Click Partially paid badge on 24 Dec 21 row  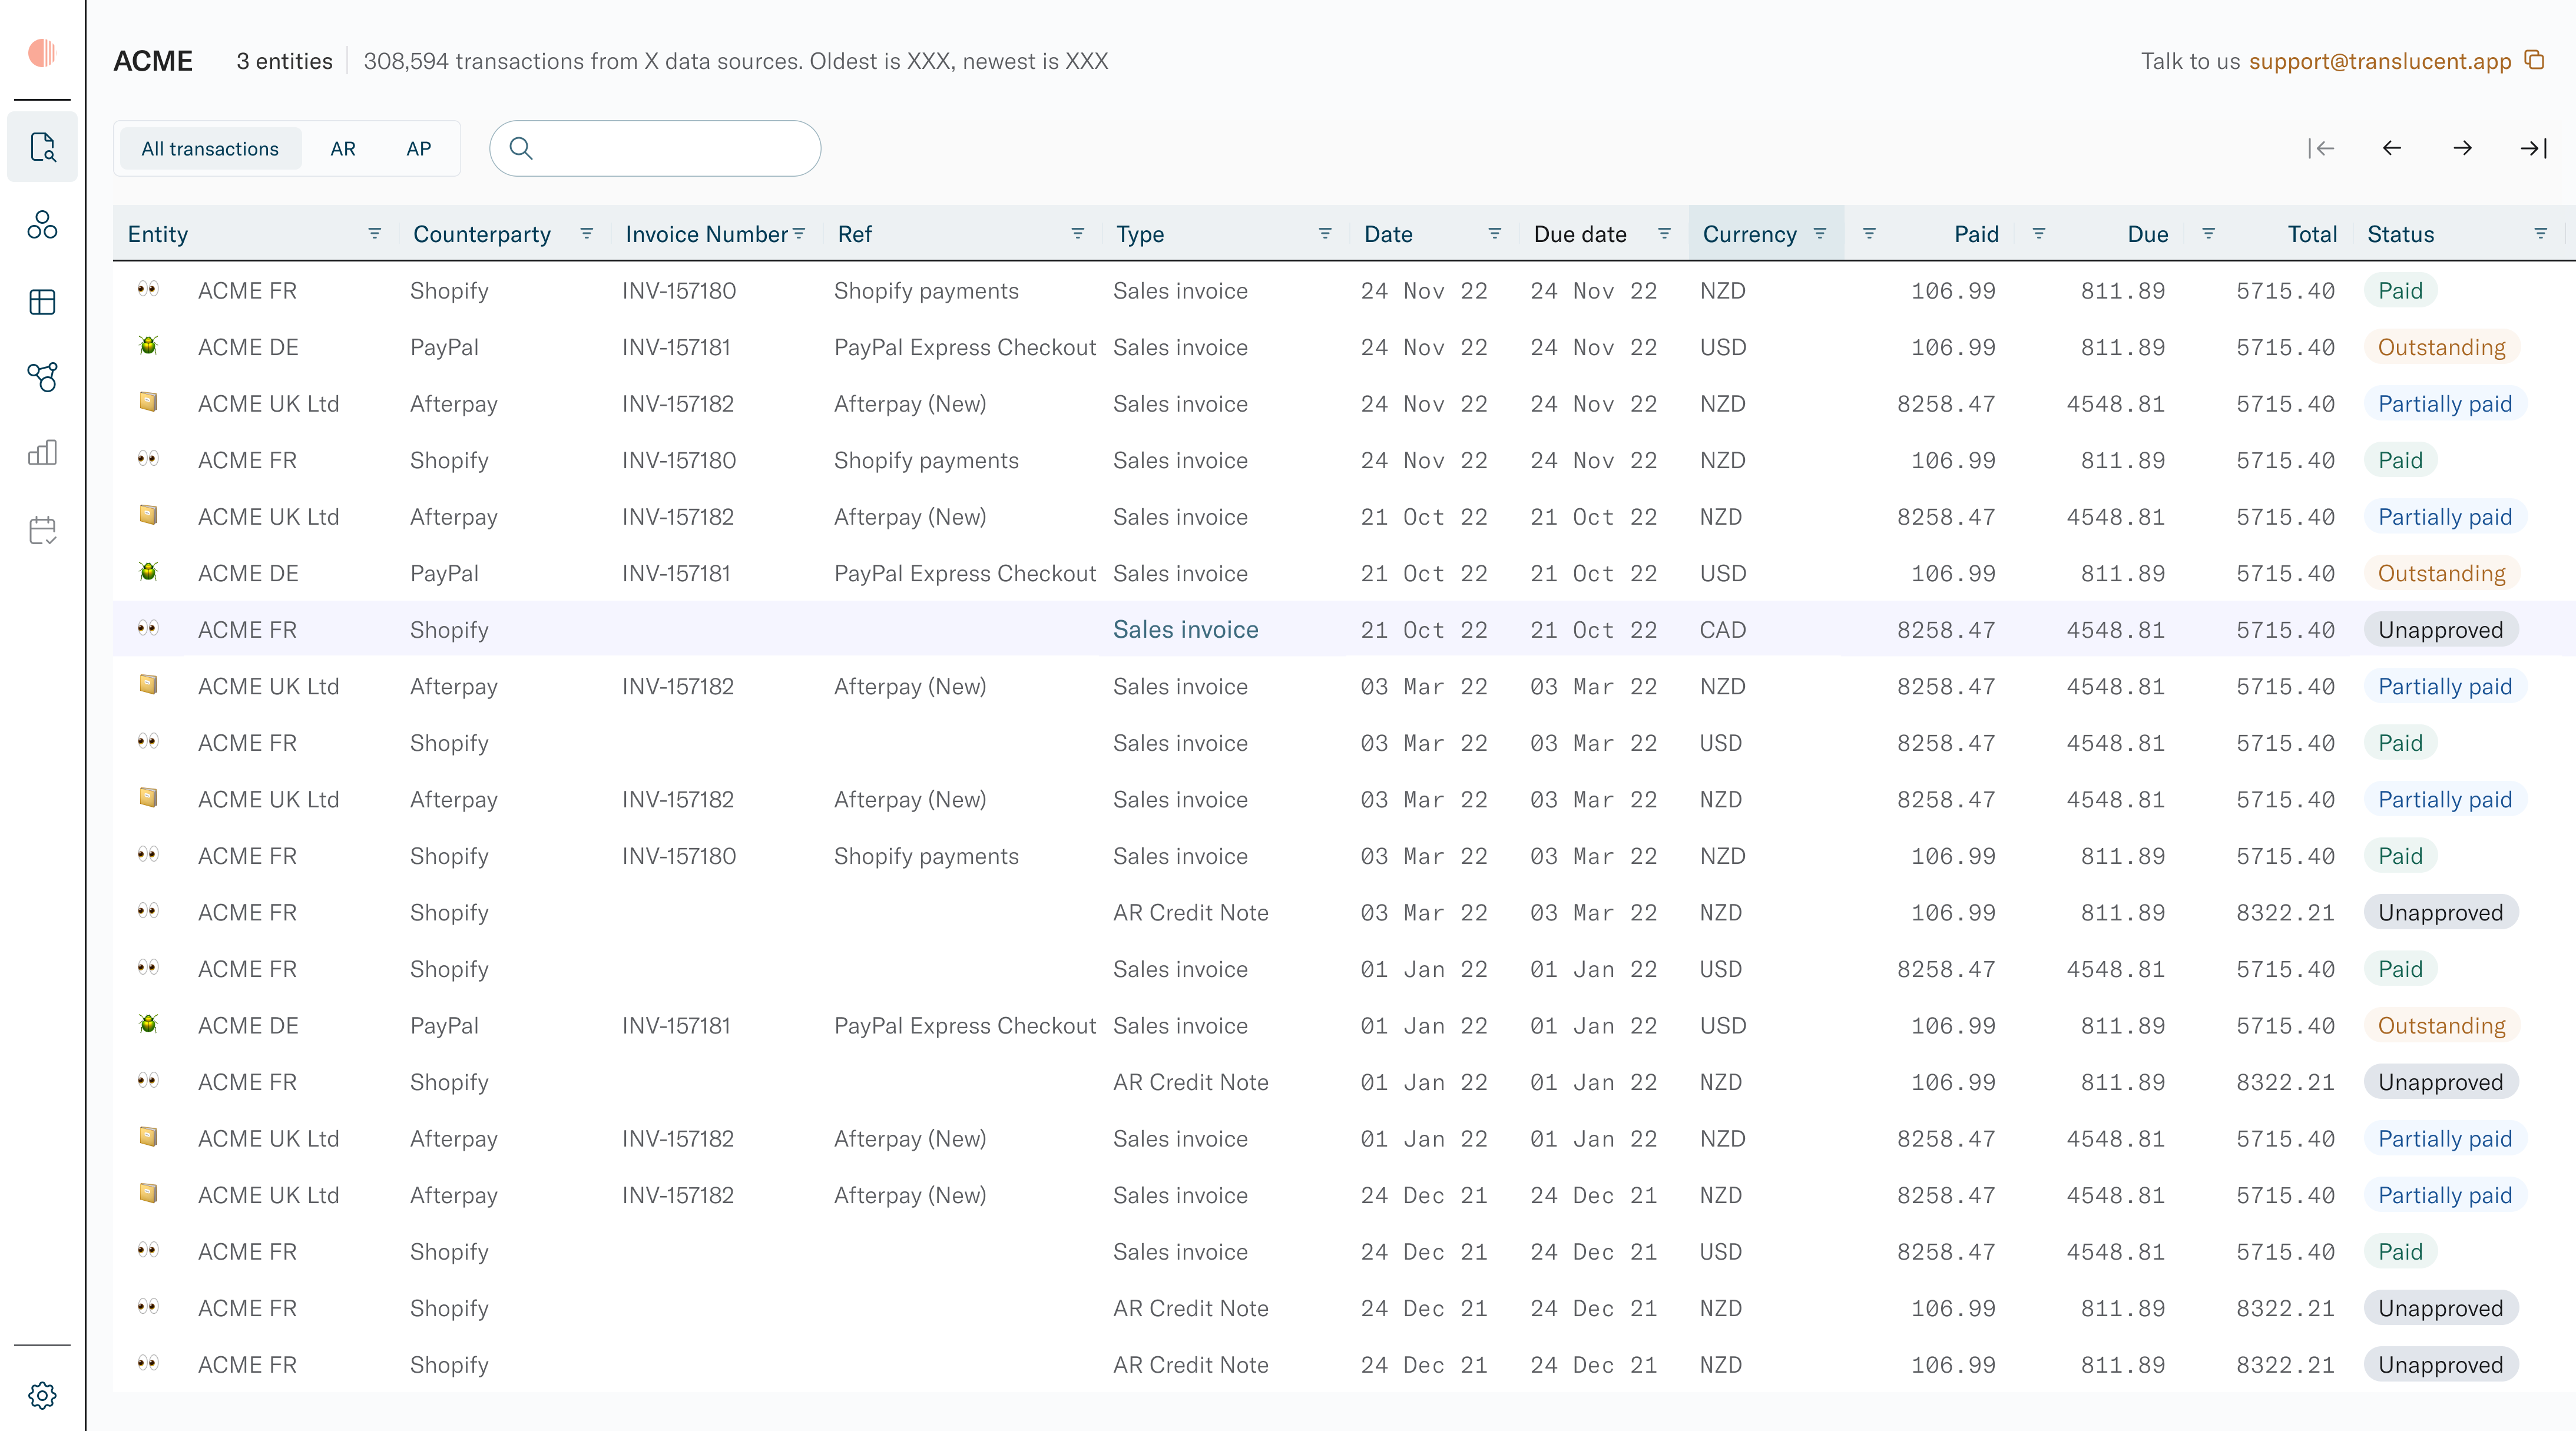pyautogui.click(x=2445, y=1195)
